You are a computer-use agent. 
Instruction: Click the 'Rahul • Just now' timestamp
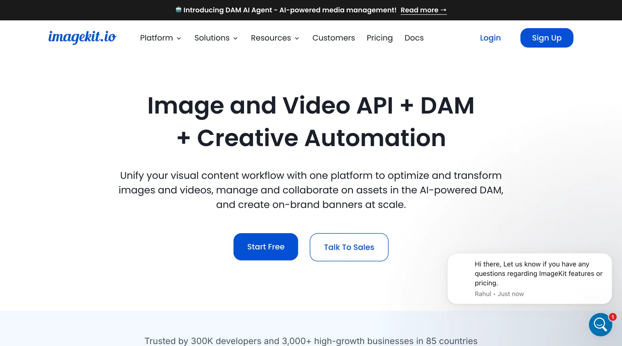[x=499, y=294]
